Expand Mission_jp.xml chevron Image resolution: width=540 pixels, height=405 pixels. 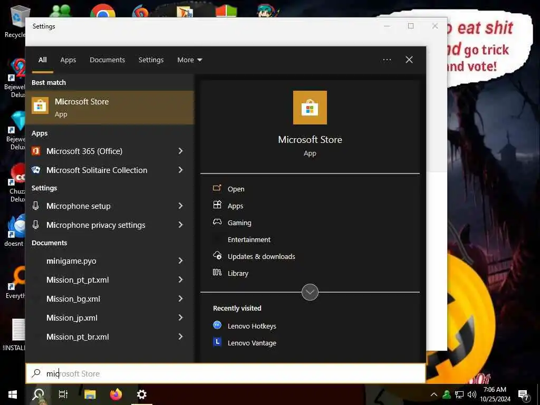[x=180, y=317]
